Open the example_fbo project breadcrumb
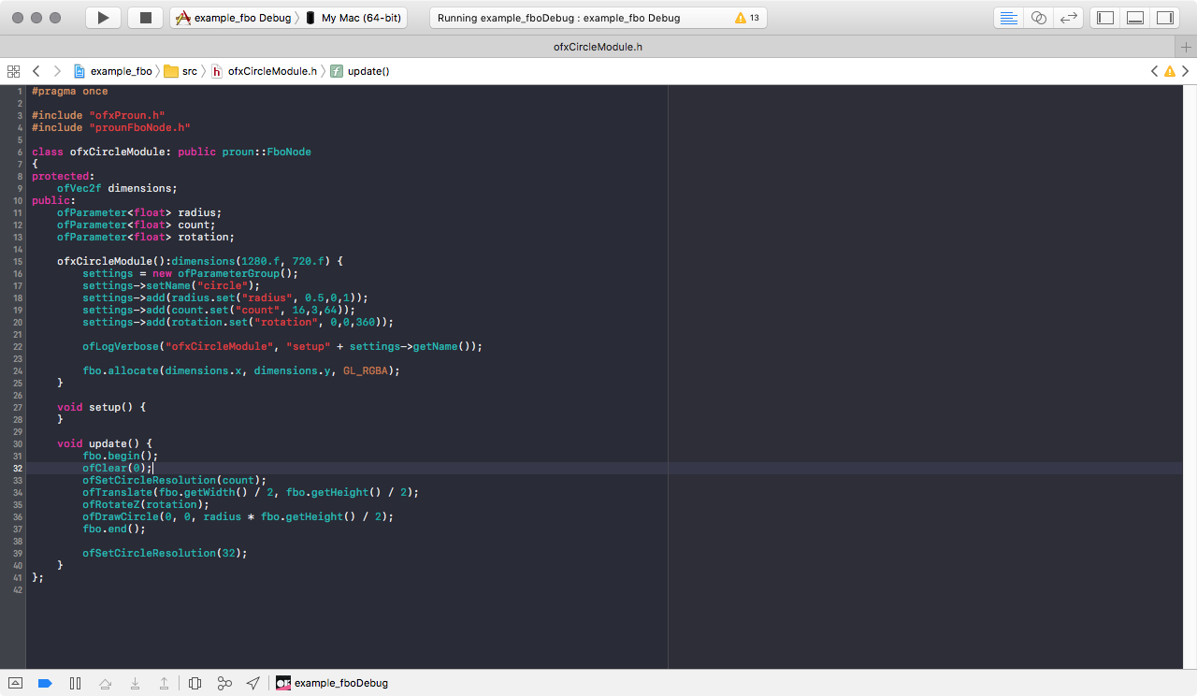Screen dimensions: 1197x696 [x=112, y=71]
